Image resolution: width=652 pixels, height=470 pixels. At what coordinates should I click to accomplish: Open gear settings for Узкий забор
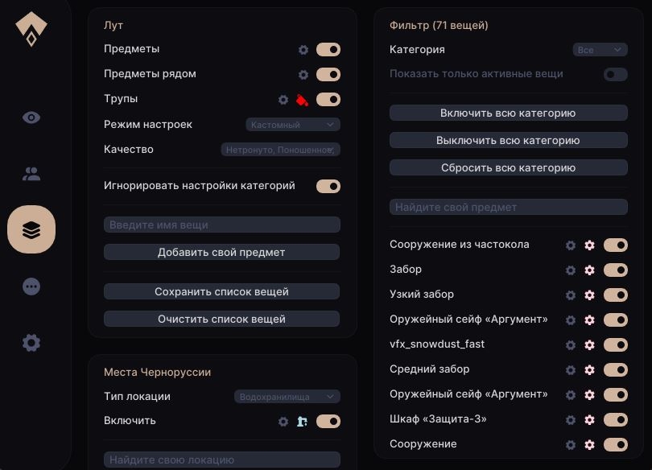point(571,295)
